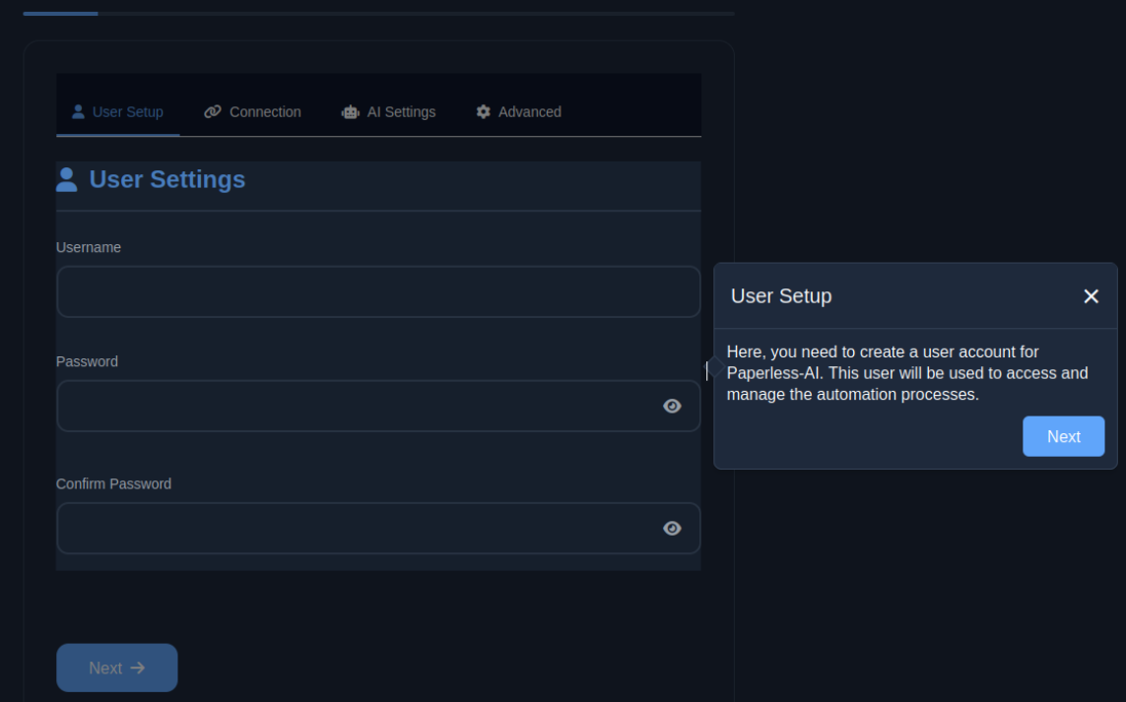The width and height of the screenshot is (1126, 702).
Task: Focus the Username input field
Action: (x=377, y=291)
